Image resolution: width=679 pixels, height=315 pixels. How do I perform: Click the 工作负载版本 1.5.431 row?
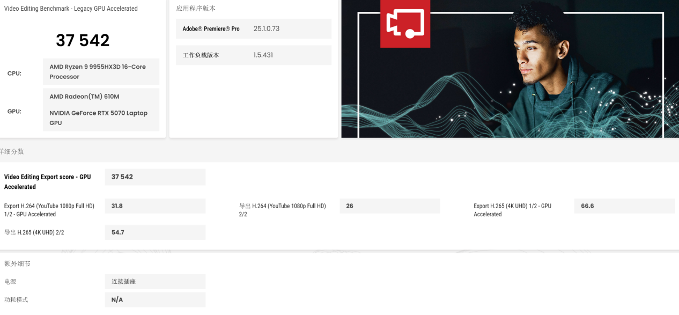253,55
